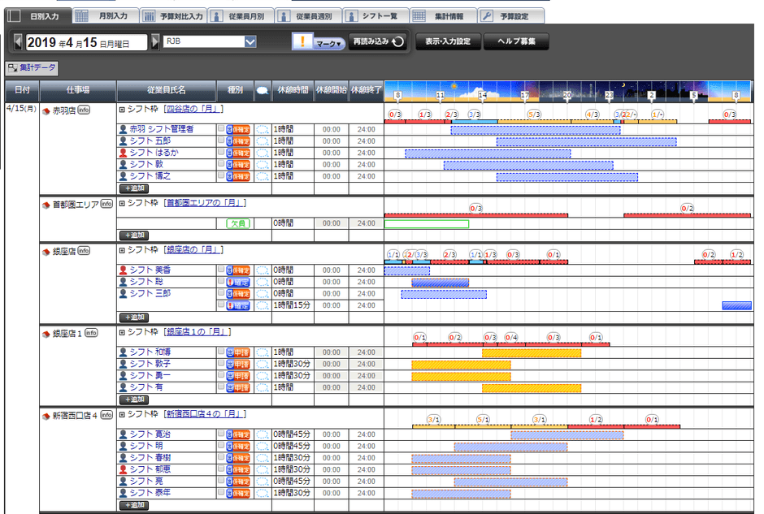Image resolution: width=764 pixels, height=514 pixels.
Task: Click the date field showing 2019年4月15日
Action: click(x=87, y=42)
